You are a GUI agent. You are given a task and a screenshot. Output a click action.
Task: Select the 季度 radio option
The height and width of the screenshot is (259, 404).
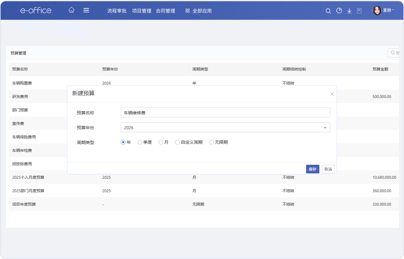pos(140,142)
